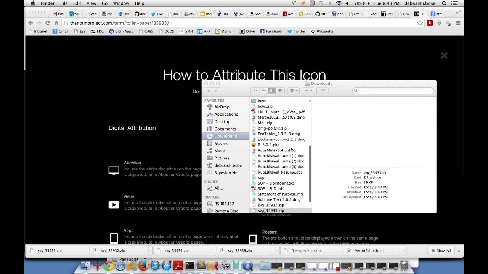This screenshot has height=274, width=488.
Task: Open dropdown for VectorEditor.html download
Action: pyautogui.click(x=404, y=250)
